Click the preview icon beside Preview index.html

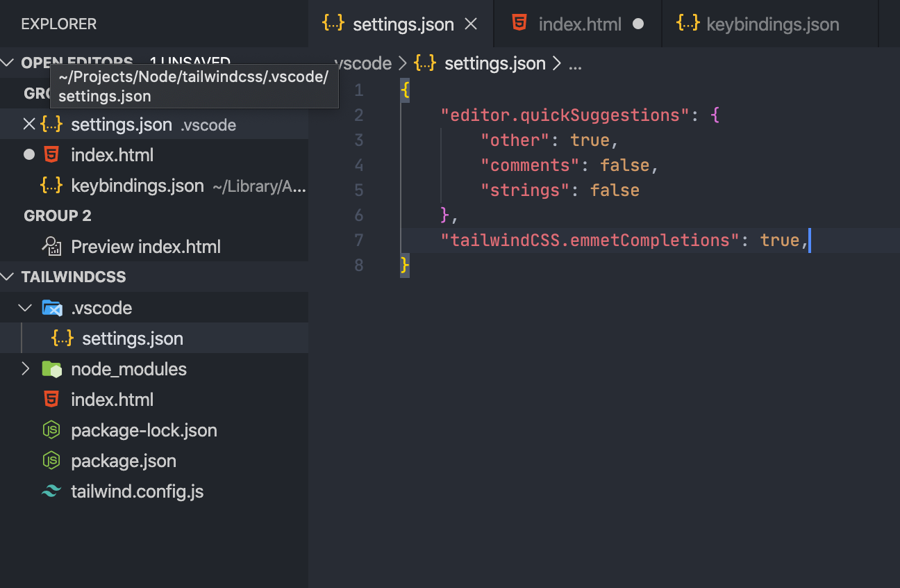pyautogui.click(x=54, y=246)
